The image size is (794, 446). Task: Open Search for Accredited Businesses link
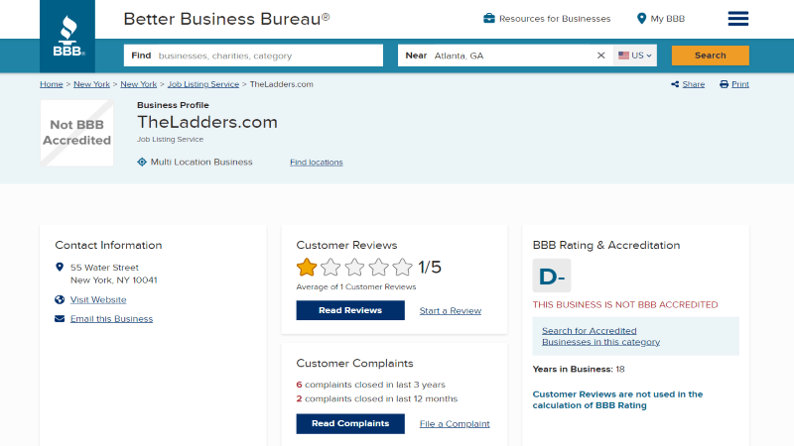click(600, 336)
